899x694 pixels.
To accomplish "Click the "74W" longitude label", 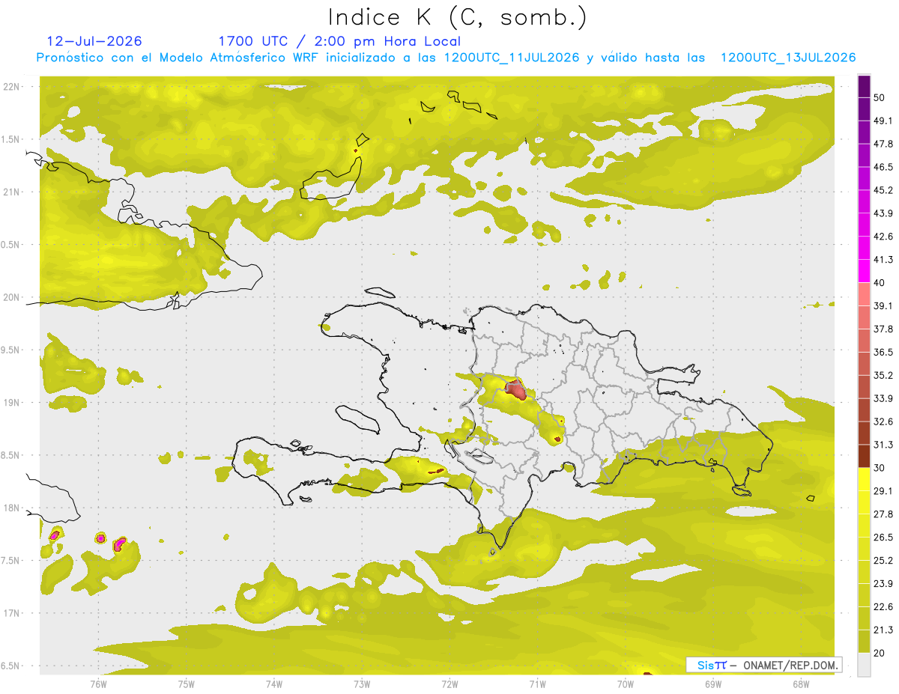I will coord(274,684).
